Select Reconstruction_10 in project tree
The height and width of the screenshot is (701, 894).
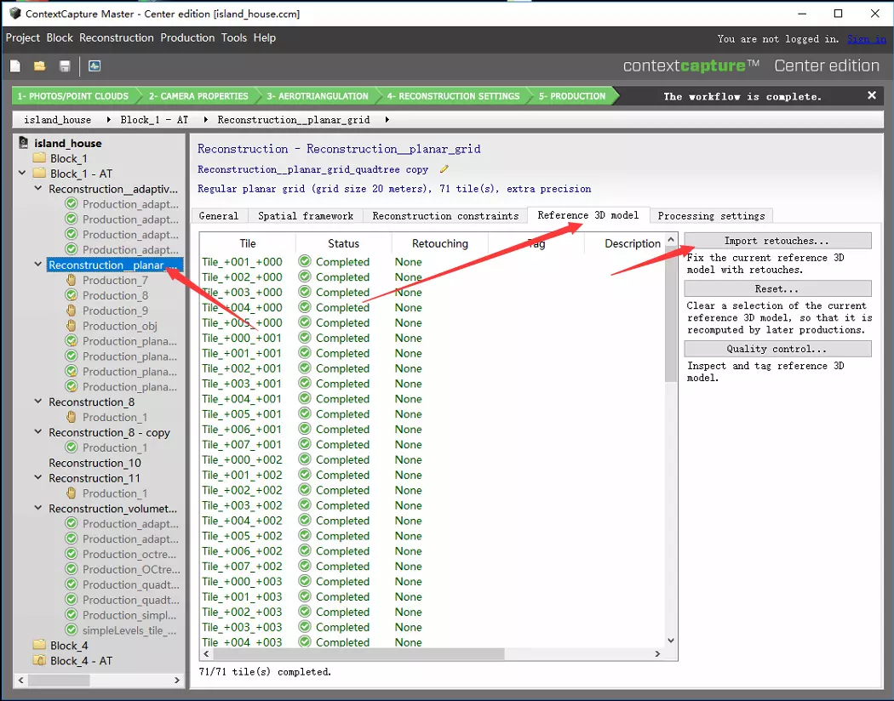[95, 463]
